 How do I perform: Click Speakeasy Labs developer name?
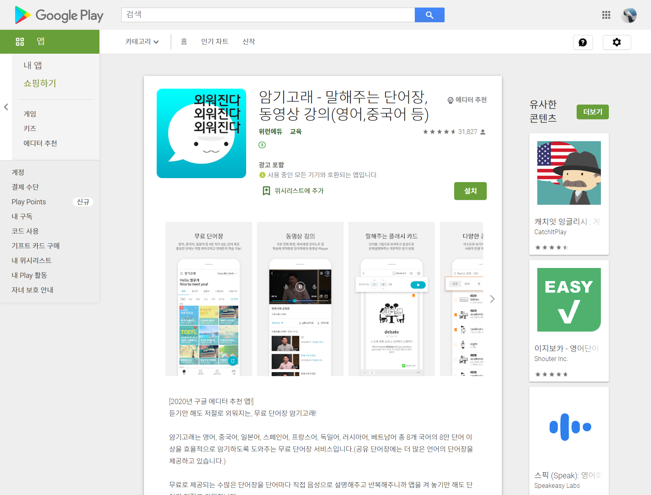pos(557,485)
